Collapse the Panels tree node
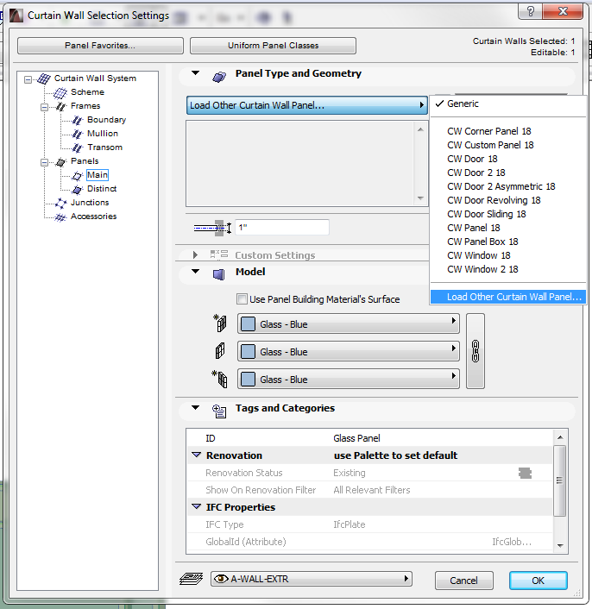The width and height of the screenshot is (592, 609). pyautogui.click(x=45, y=162)
